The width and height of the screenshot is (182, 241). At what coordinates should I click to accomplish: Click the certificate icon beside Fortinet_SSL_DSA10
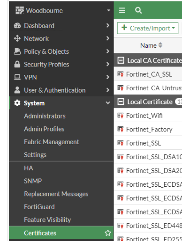pyautogui.click(x=121, y=157)
